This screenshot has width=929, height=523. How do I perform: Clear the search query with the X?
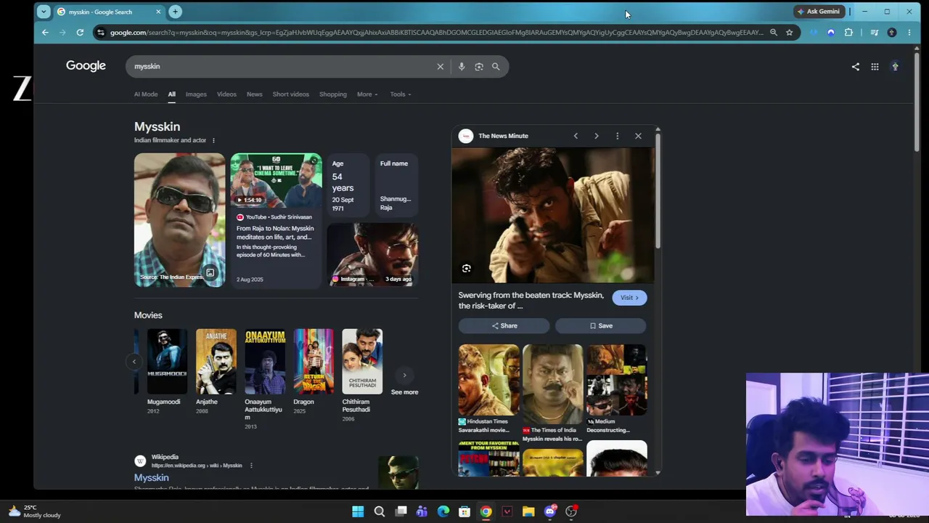point(440,66)
